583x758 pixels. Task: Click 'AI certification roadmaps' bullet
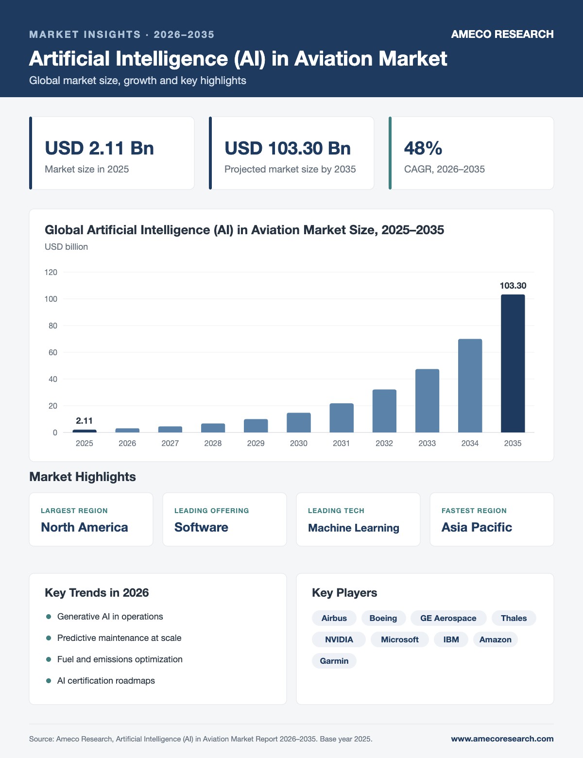[106, 681]
